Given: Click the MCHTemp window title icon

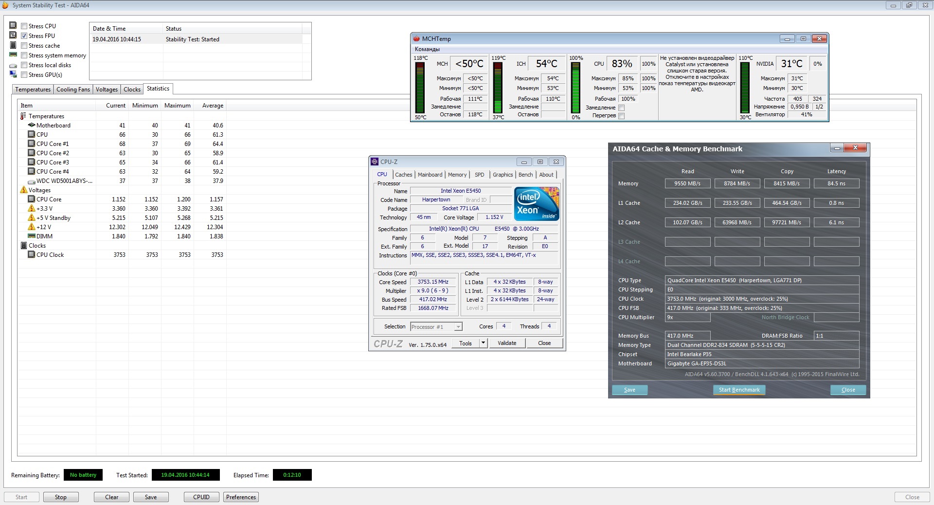Looking at the screenshot, I should point(416,38).
